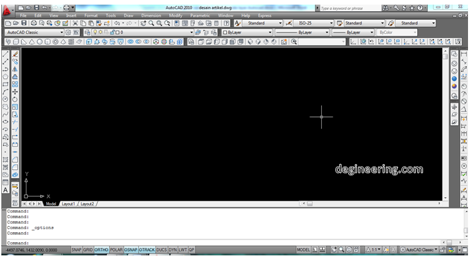This screenshot has height=258, width=470.
Task: Toggle GRID display in status bar
Action: (88, 249)
